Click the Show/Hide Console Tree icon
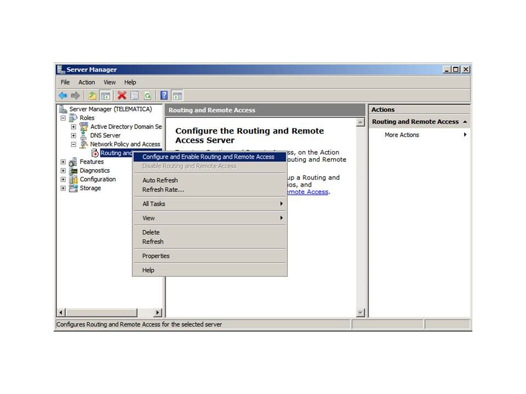526x394 pixels. tap(105, 96)
